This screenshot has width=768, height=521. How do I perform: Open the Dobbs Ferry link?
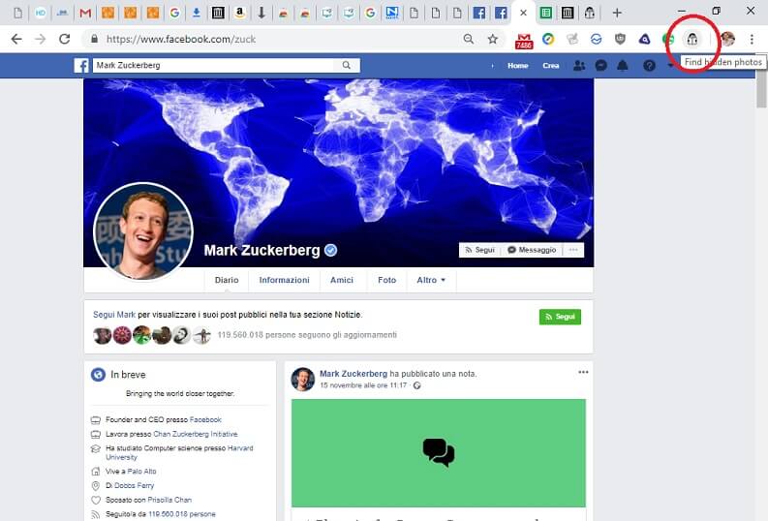(x=134, y=485)
